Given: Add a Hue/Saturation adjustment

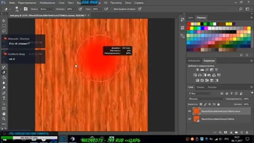Looking at the screenshot, I should [195, 75].
